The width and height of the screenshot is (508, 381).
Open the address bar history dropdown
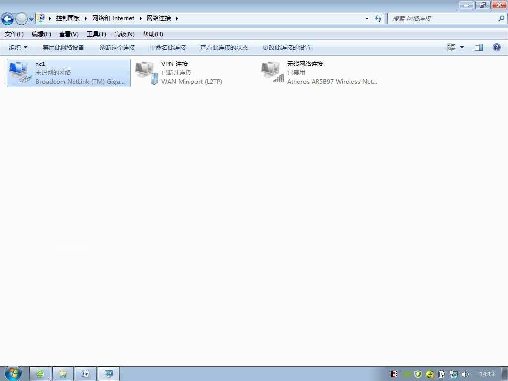tap(367, 19)
